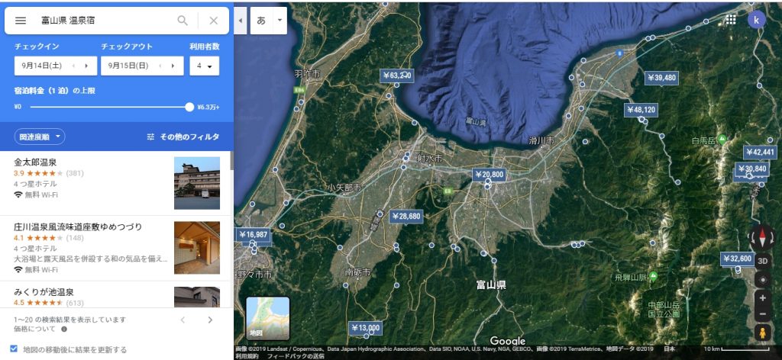
Task: Select the ¥39,480 price marker
Action: coord(662,78)
